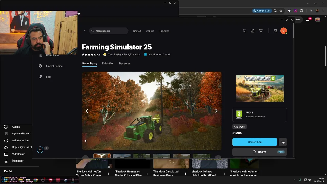Image resolution: width=327 pixels, height=184 pixels.
Task: Open the volume control in system tray
Action: click(310, 180)
